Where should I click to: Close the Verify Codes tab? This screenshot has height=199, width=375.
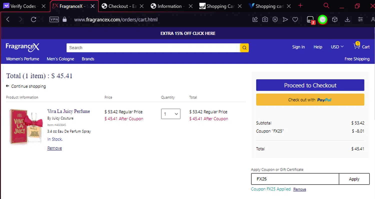click(x=43, y=6)
